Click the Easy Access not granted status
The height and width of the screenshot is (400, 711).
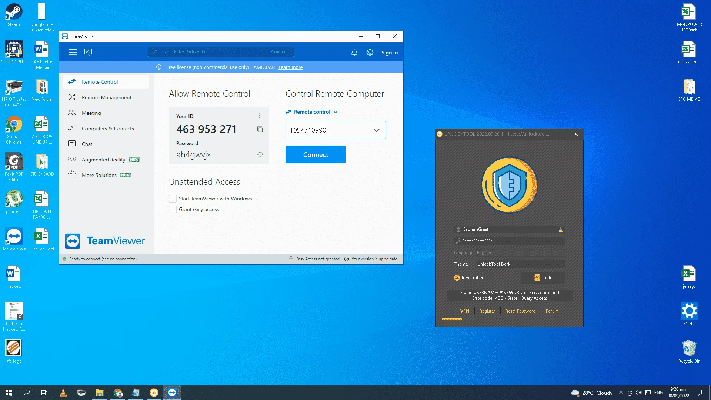coord(314,259)
